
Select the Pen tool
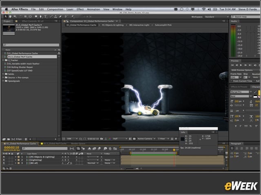[41, 17]
